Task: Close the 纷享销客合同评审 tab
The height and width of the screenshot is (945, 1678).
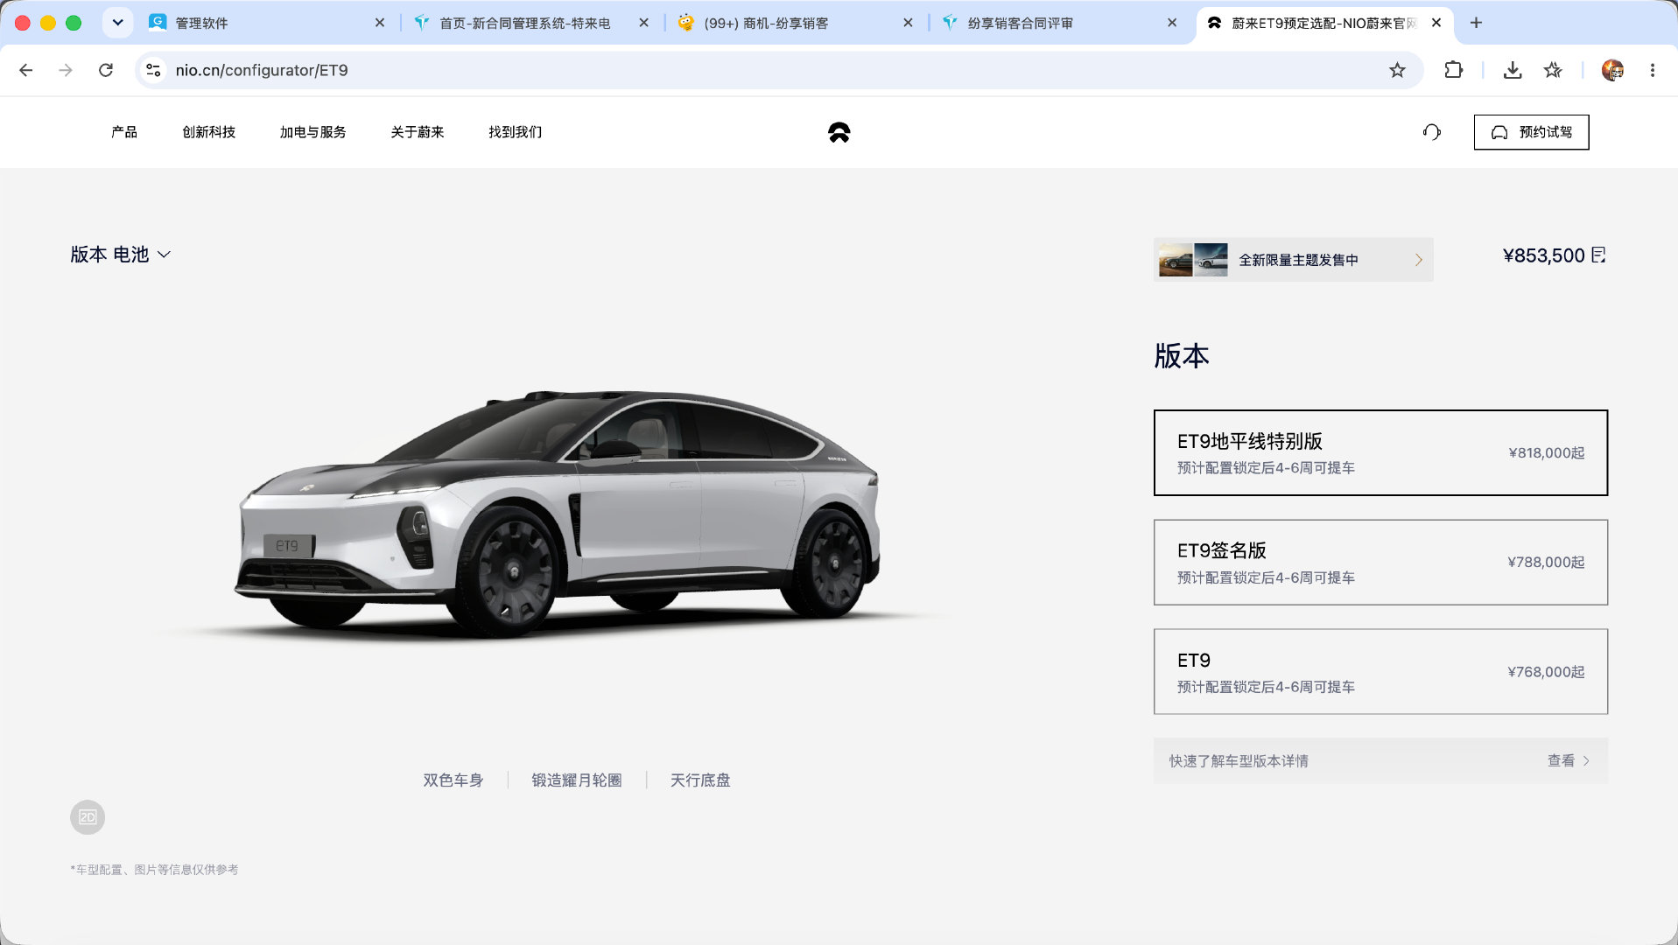Action: coord(1172,23)
